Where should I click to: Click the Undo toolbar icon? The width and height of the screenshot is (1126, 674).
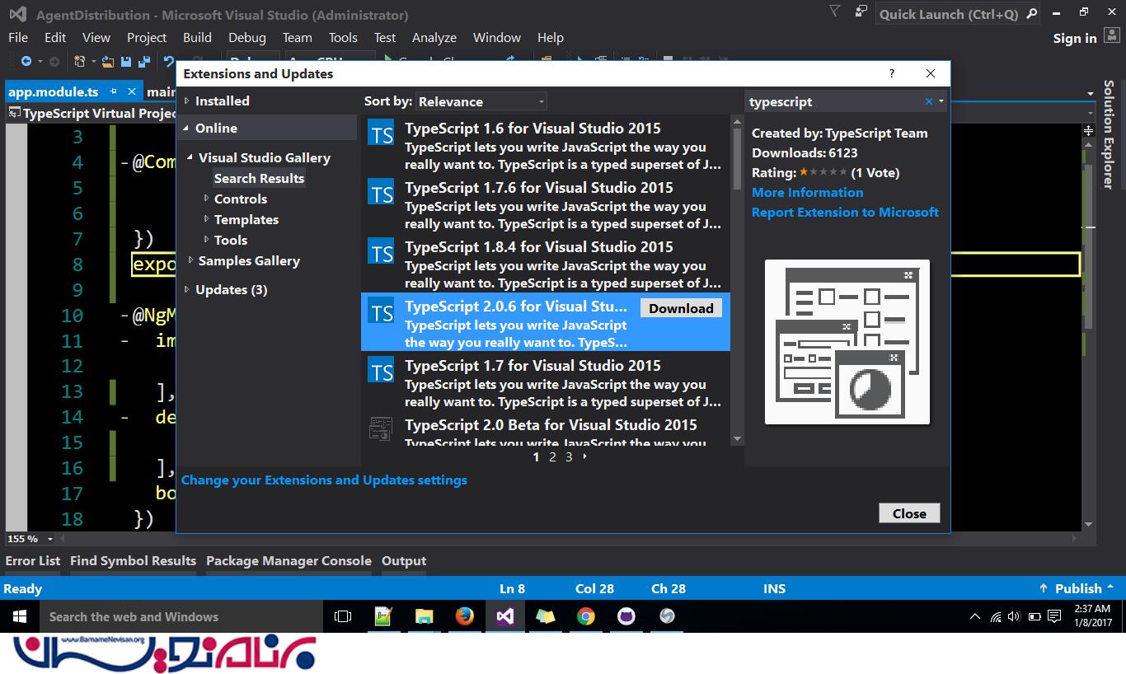coord(169,61)
